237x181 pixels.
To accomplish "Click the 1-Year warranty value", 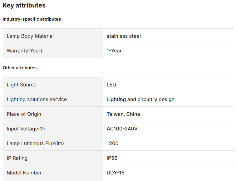I will pyautogui.click(x=114, y=51).
